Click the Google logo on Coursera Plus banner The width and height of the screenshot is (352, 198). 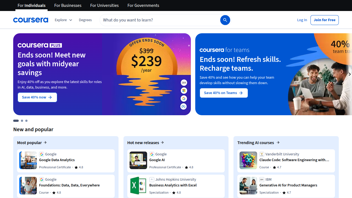click(x=184, y=98)
